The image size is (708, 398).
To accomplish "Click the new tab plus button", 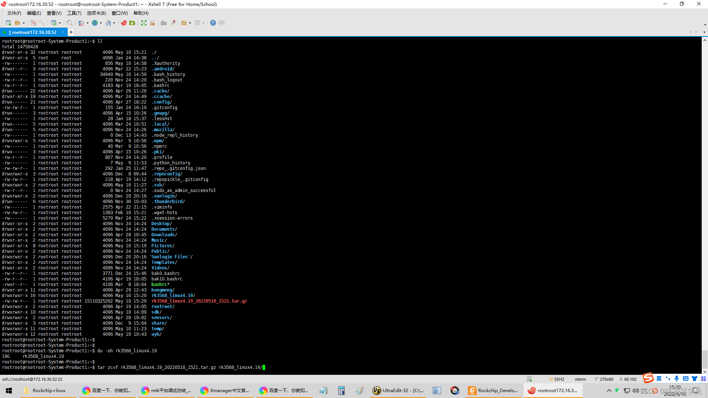I will [x=71, y=32].
